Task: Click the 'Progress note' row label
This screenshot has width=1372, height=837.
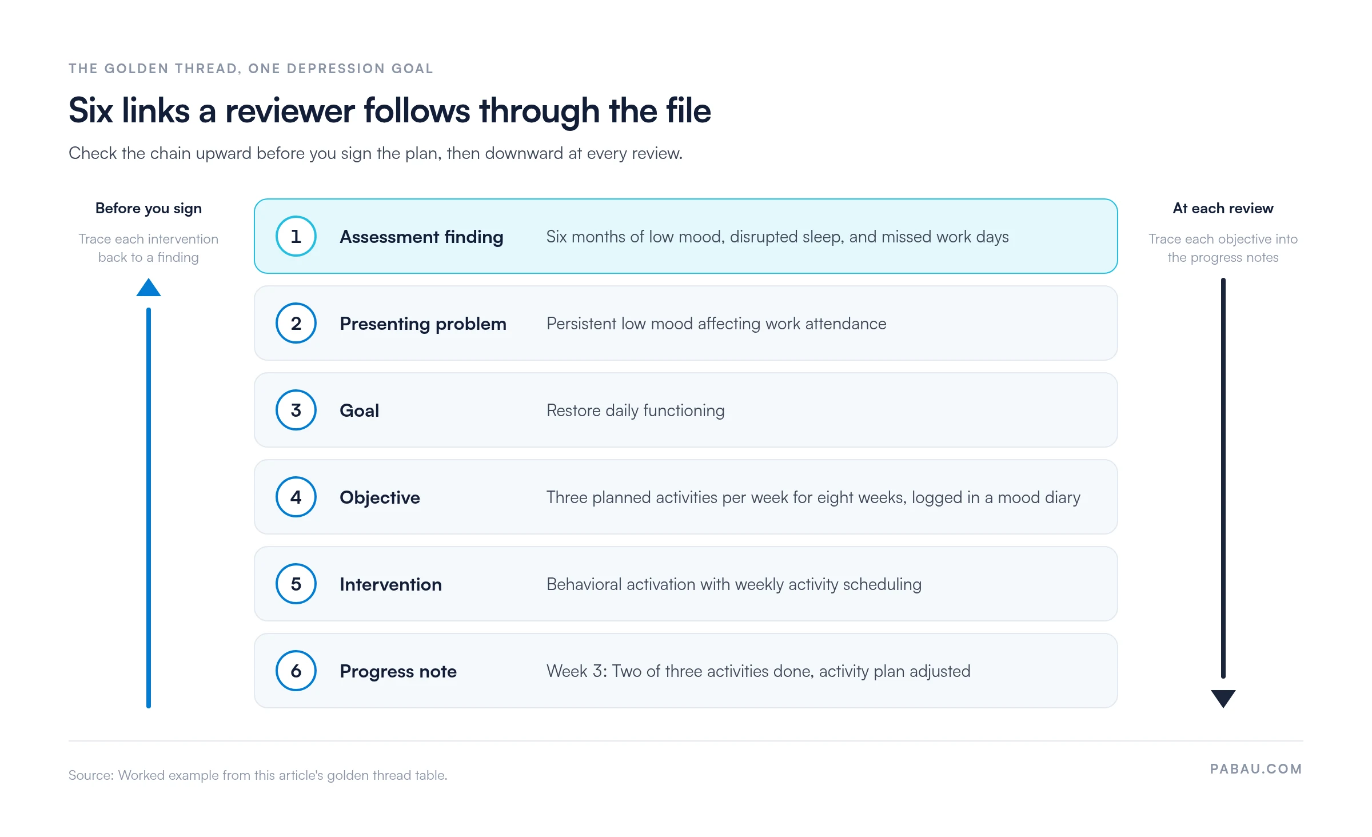Action: tap(398, 671)
